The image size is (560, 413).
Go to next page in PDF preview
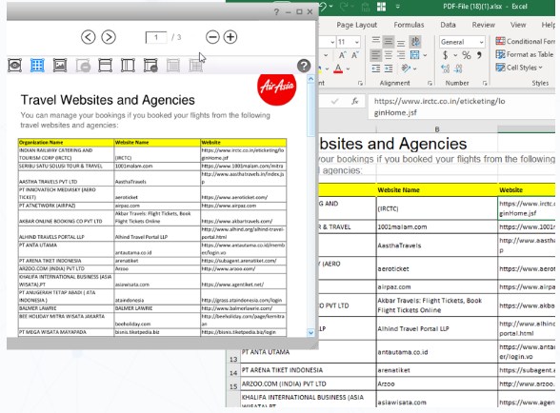pos(109,37)
